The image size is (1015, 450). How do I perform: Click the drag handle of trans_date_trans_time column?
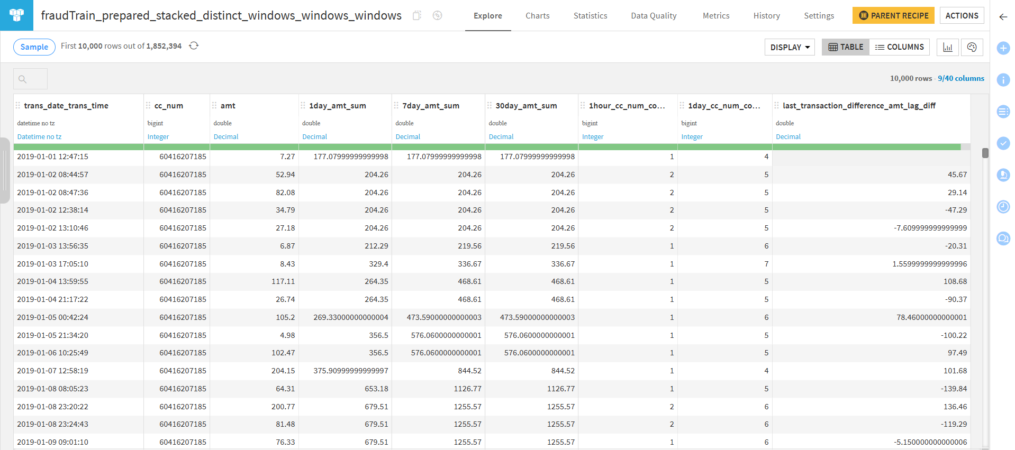[19, 106]
